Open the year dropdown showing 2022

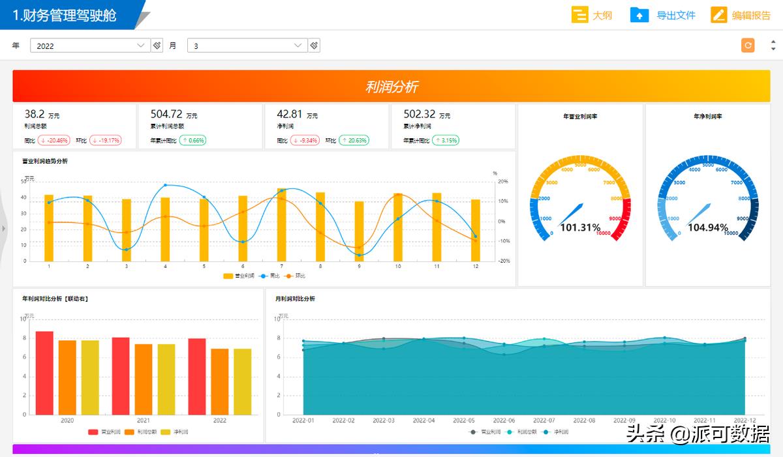[x=90, y=46]
